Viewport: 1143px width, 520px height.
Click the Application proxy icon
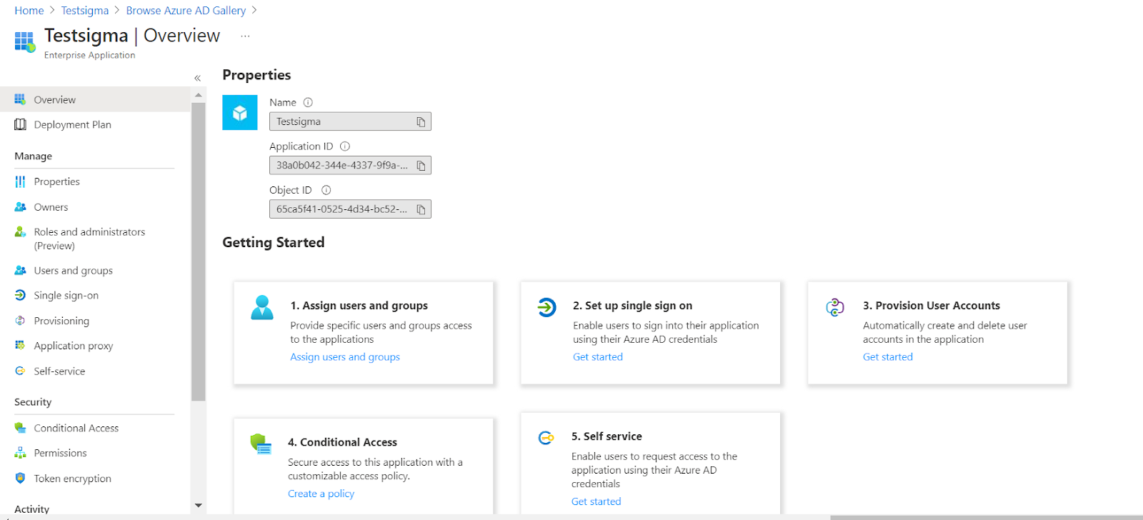20,345
